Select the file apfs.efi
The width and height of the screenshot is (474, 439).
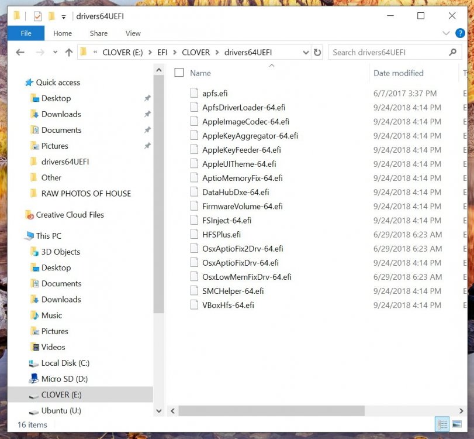pyautogui.click(x=214, y=93)
